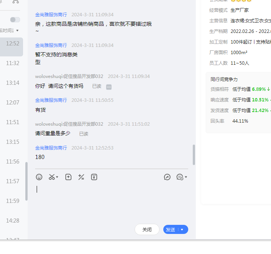Open the contact time sort dropdown
The width and height of the screenshot is (271, 254).
[9, 30]
